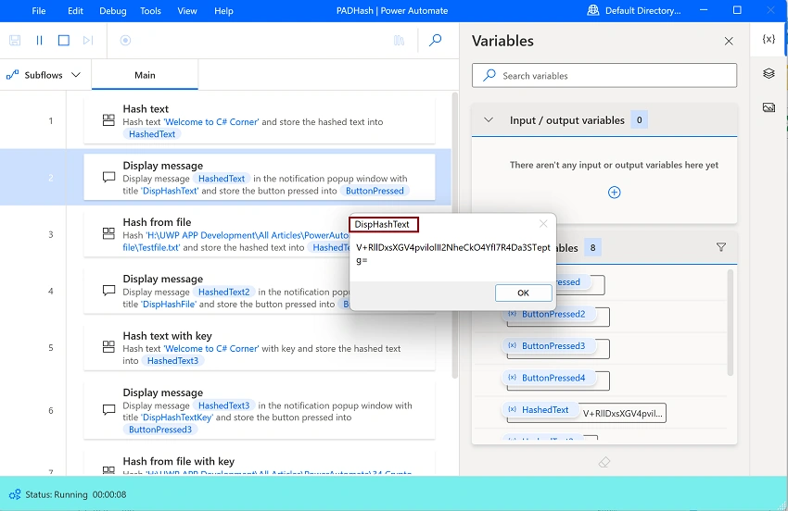Close the Variables panel
Image resolution: width=788 pixels, height=511 pixels.
[729, 41]
